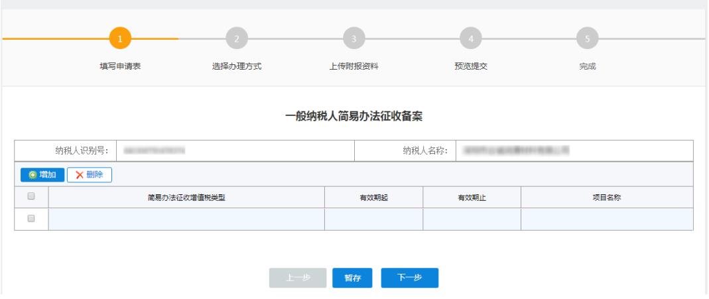Screen dimensions: 709x299
Task: Click the 删除 delete row button
Action: pyautogui.click(x=89, y=175)
